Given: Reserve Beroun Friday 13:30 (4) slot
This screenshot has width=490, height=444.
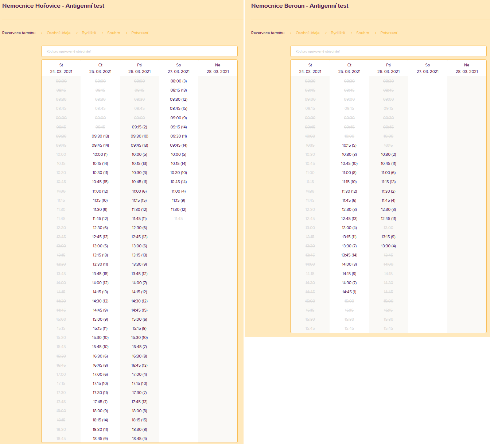Looking at the screenshot, I should [x=388, y=246].
